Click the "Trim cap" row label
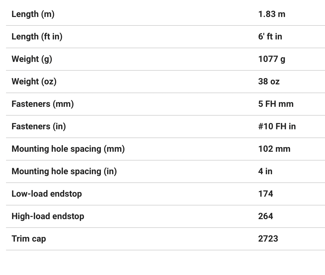Image resolution: width=325 pixels, height=275 pixels. coord(29,239)
